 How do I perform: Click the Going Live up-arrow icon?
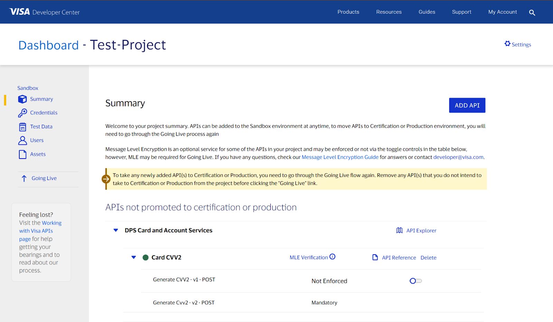click(24, 178)
